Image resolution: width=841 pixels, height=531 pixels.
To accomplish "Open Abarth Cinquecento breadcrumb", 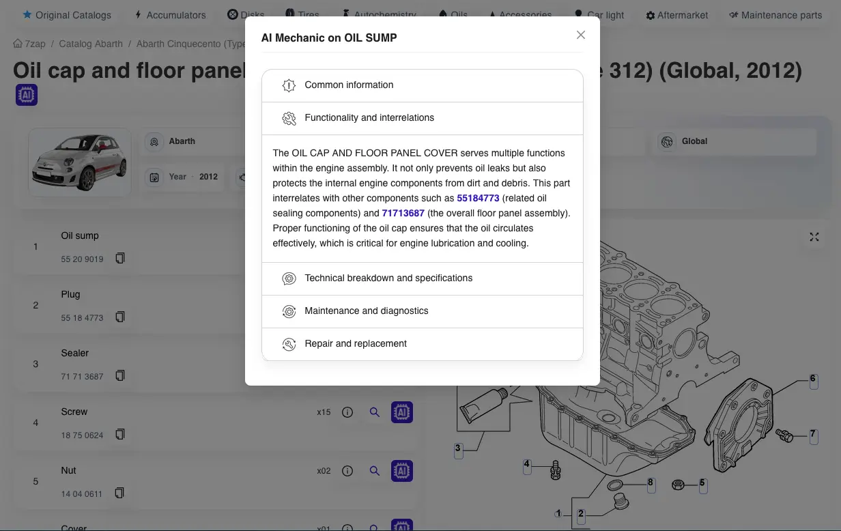I will (x=190, y=44).
